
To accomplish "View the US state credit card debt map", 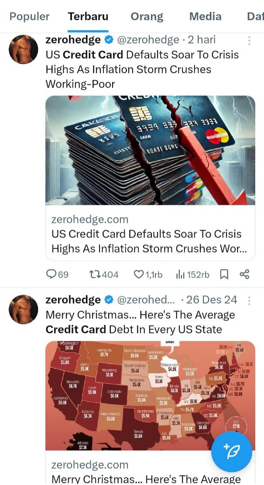I will 150,396.
